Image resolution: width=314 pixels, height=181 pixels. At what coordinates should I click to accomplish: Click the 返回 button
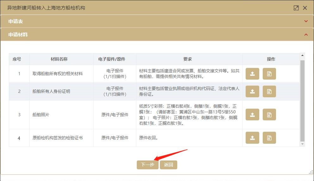[168, 165]
